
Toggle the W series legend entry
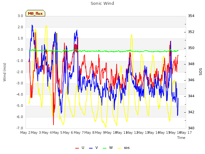(108, 148)
